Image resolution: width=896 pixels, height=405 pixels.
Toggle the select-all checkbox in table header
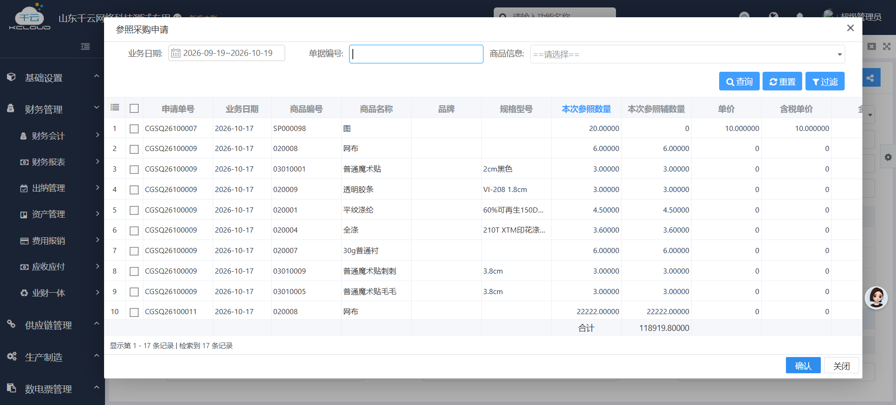click(134, 108)
